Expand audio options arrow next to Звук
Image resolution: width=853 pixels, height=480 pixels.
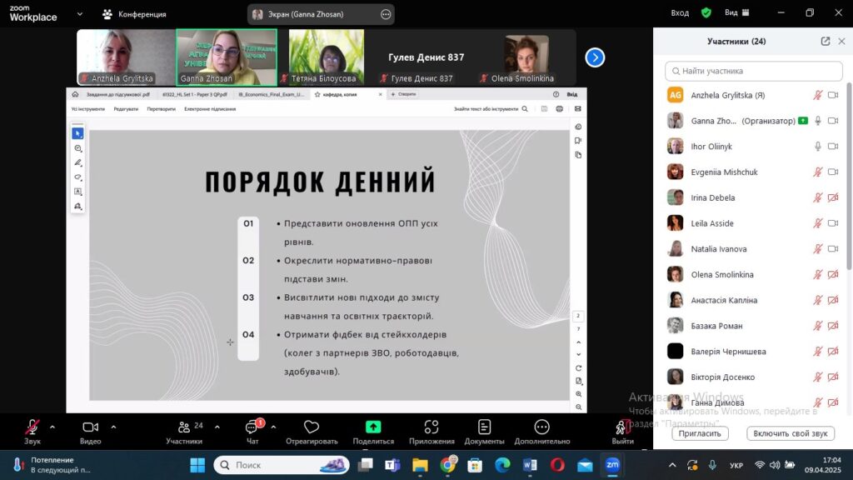pos(52,427)
